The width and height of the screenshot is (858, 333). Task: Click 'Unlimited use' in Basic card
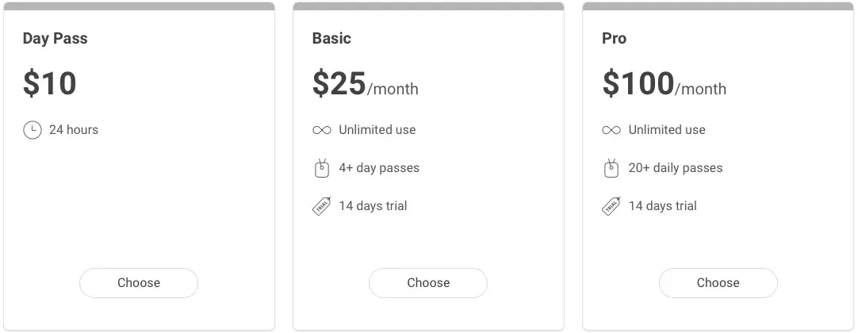coord(377,130)
